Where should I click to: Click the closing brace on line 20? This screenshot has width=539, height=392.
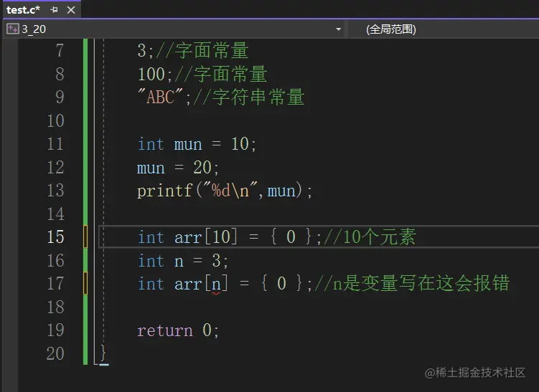(103, 353)
